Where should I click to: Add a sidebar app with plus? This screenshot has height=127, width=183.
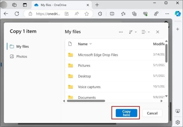pyautogui.click(x=177, y=29)
